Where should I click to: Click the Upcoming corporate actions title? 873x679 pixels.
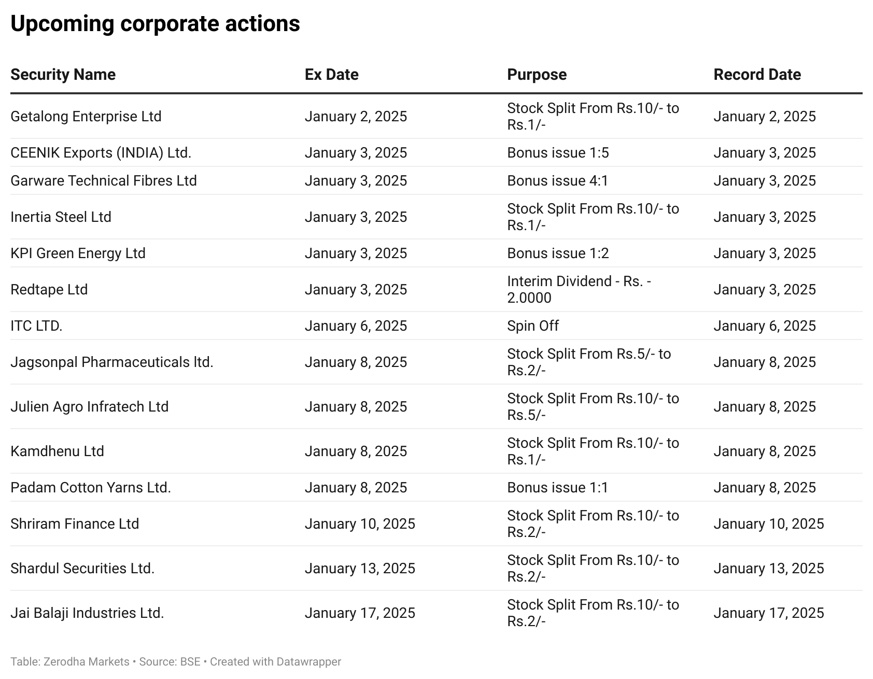[x=155, y=24]
